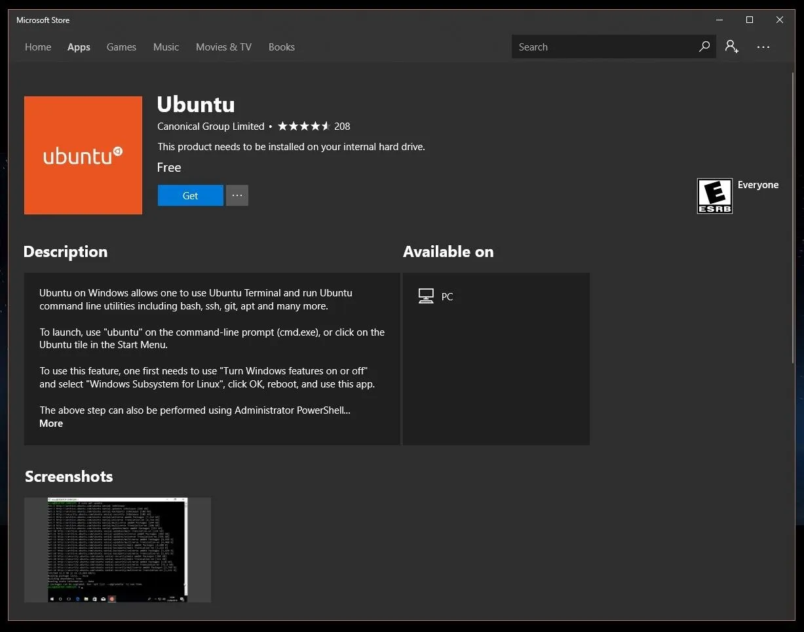Viewport: 804px width, 632px height.
Task: Click the Available on heading
Action: click(x=448, y=252)
